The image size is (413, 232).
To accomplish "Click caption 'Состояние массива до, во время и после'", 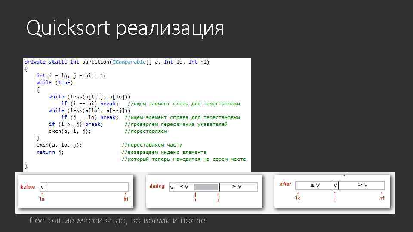I will pyautogui.click(x=117, y=220).
